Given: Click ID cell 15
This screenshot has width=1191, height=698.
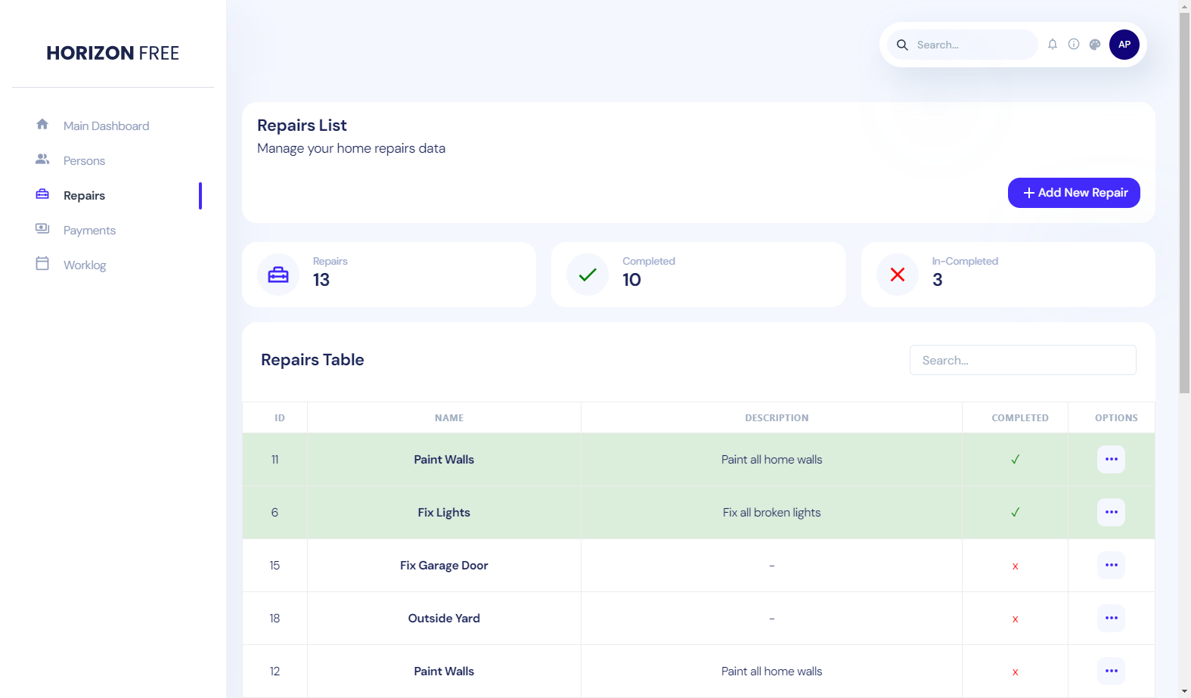Looking at the screenshot, I should [274, 565].
